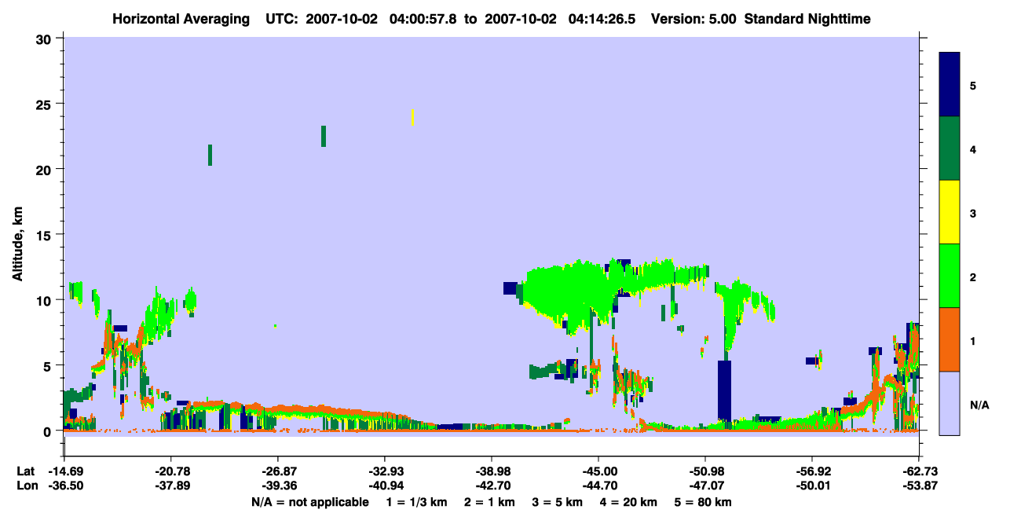Click the latitude label -20.78
Screen dimensions: 1021x524
[170, 471]
